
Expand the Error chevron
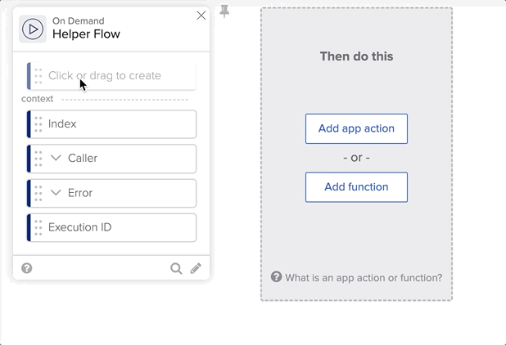tap(56, 193)
